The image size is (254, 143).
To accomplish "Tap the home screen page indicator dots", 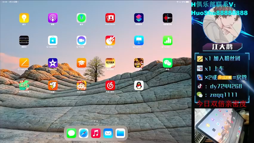I will click(x=96, y=121).
